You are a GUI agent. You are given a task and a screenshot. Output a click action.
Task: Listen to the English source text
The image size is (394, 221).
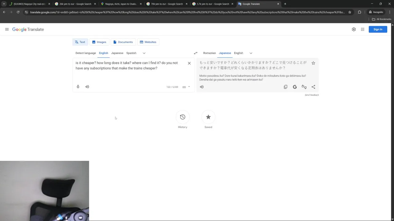coord(87,87)
